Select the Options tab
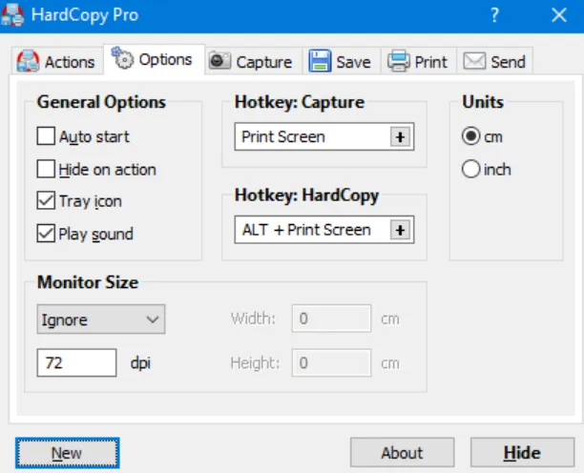Screen dimensions: 584x473 (154, 59)
